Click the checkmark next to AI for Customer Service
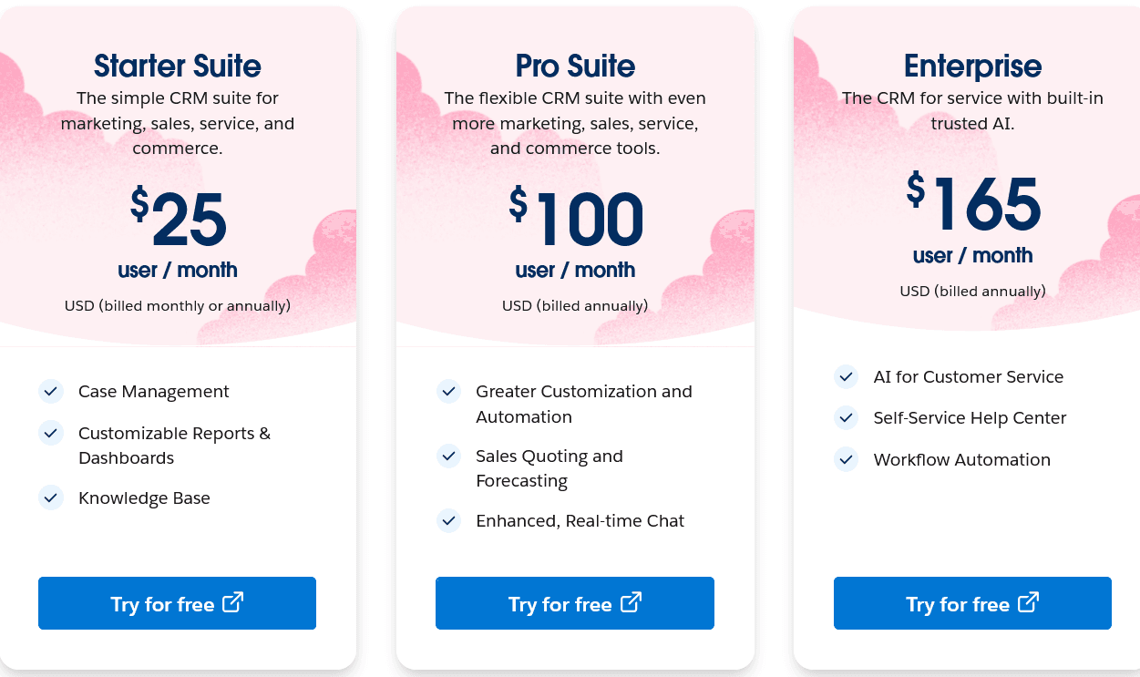Image resolution: width=1140 pixels, height=677 pixels. point(846,376)
